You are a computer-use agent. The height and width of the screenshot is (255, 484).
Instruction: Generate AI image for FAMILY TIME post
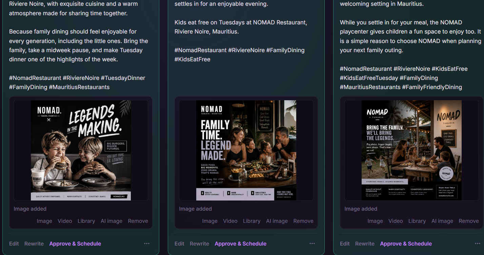pyautogui.click(x=277, y=221)
